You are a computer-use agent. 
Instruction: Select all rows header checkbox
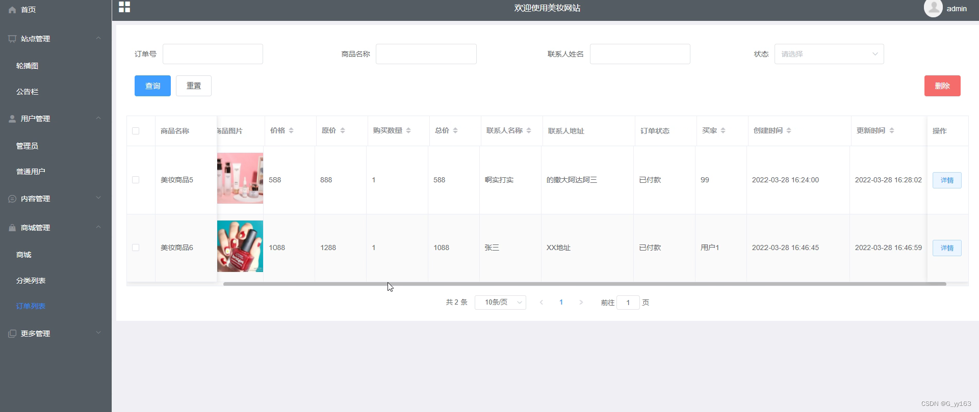[136, 131]
